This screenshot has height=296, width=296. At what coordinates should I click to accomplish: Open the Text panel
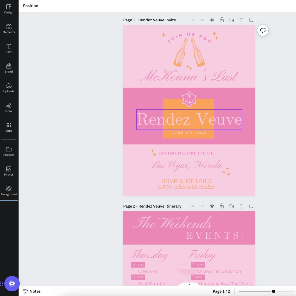pyautogui.click(x=9, y=48)
